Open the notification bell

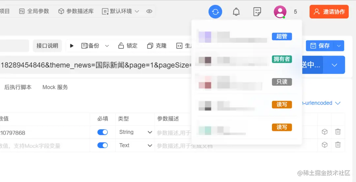click(x=236, y=12)
